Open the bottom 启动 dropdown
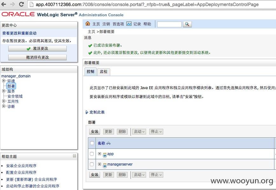Screen dimensions: 276x190 [139, 175]
